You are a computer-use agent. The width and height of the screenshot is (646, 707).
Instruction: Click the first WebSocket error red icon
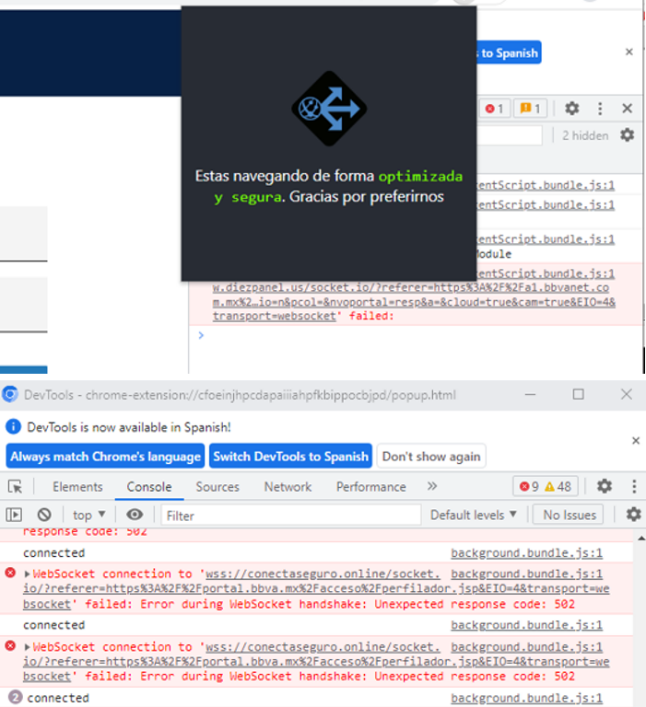point(10,574)
